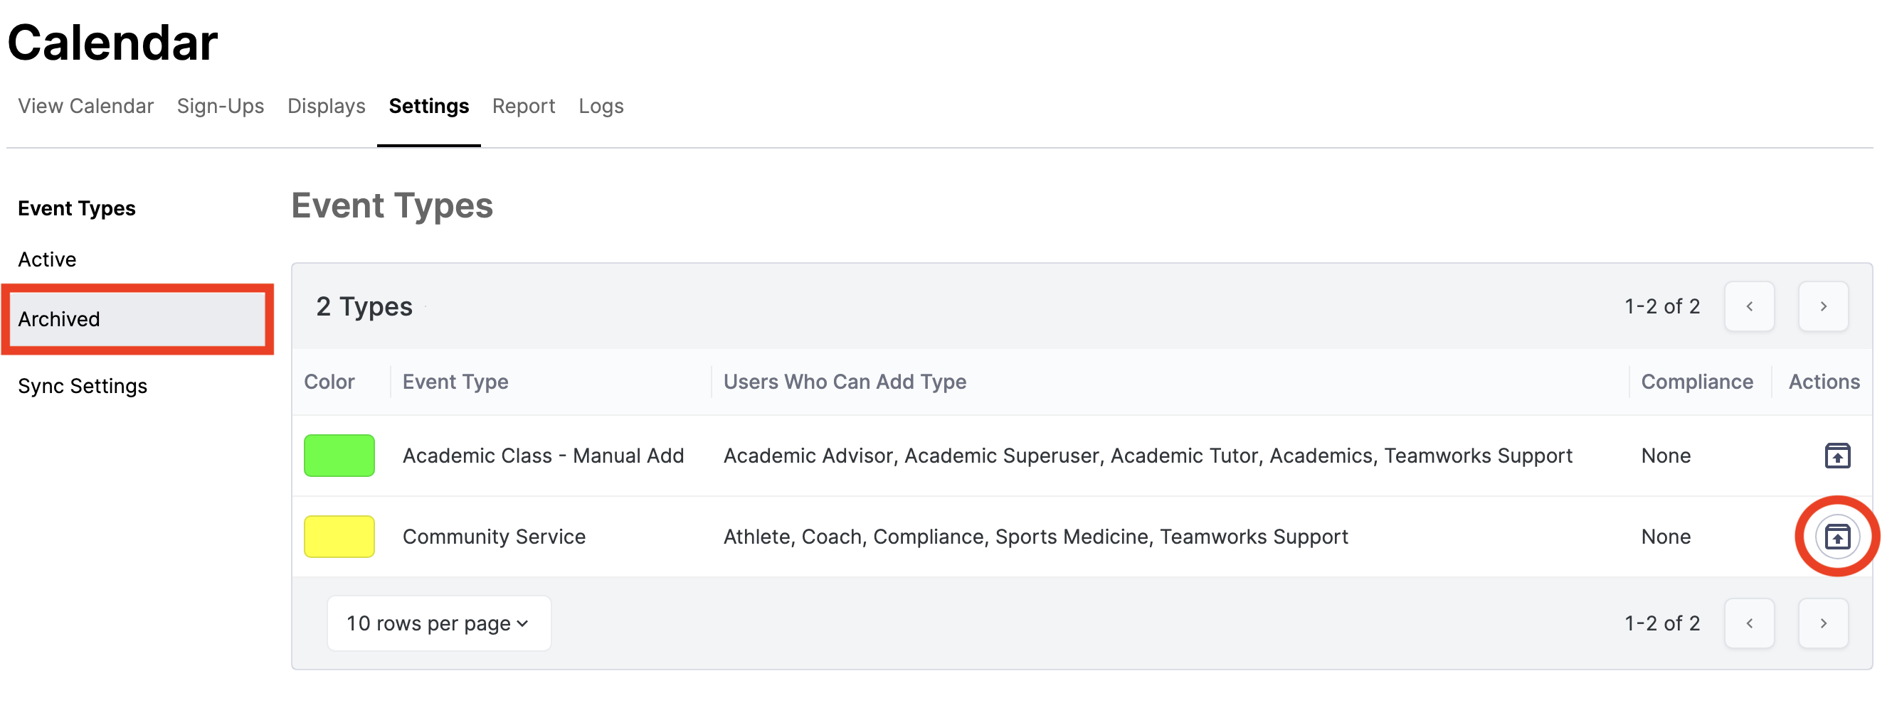The image size is (1892, 720).
Task: Open the Report tab
Action: point(523,107)
